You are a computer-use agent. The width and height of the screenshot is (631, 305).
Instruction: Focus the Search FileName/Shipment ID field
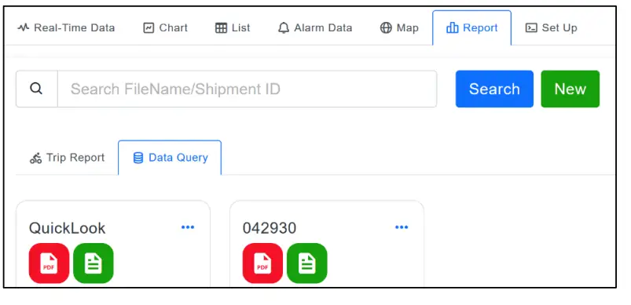point(247,89)
